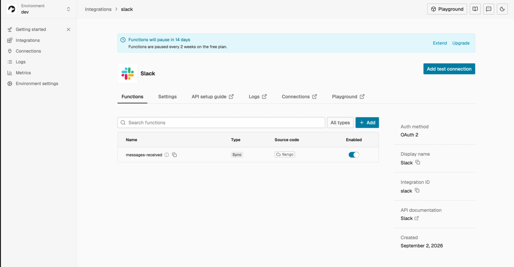Click the Nango logo icon
The image size is (514, 267).
(x=12, y=9)
